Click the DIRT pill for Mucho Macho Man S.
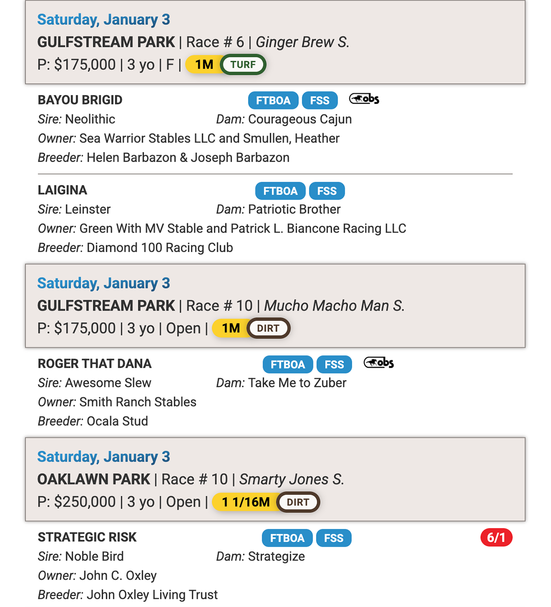 pyautogui.click(x=268, y=328)
